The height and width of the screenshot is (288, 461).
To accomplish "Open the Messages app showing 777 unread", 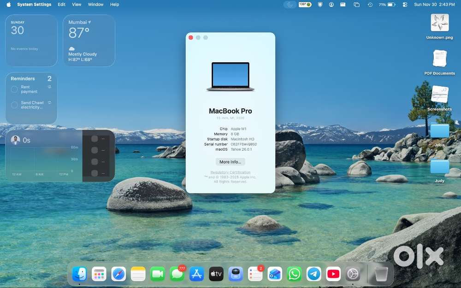I will [177, 274].
